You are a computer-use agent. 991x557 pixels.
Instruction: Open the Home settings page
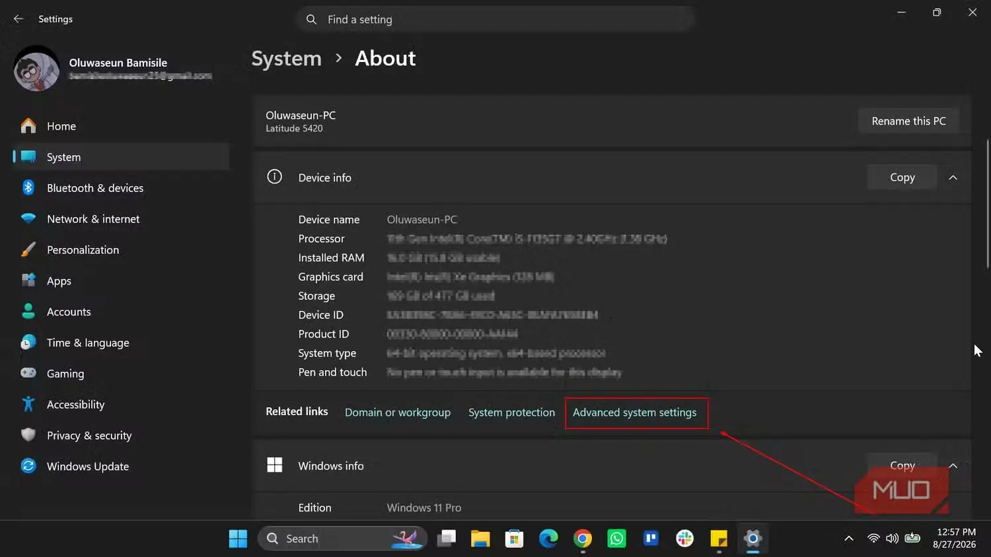coord(120,126)
